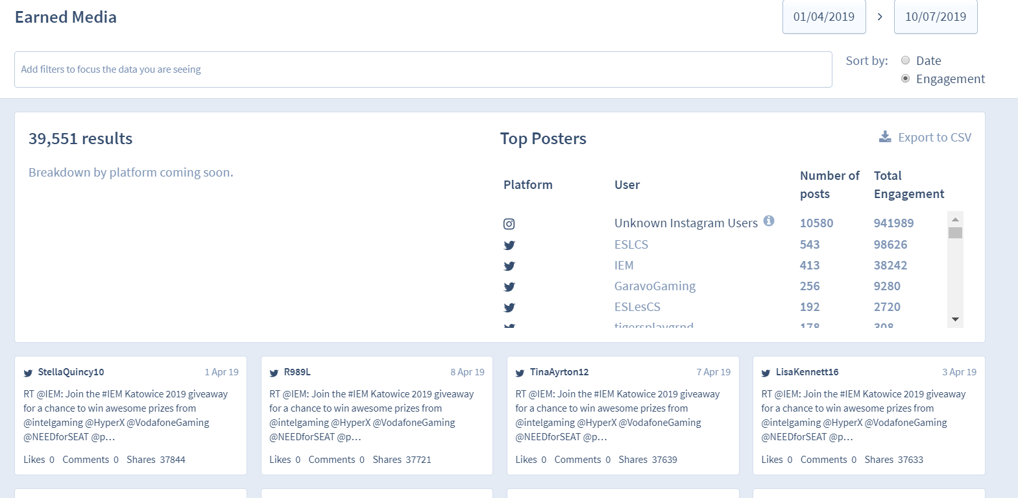Click the 543 posts value for ESLCS
Viewport: 1018px width, 498px height.
810,245
